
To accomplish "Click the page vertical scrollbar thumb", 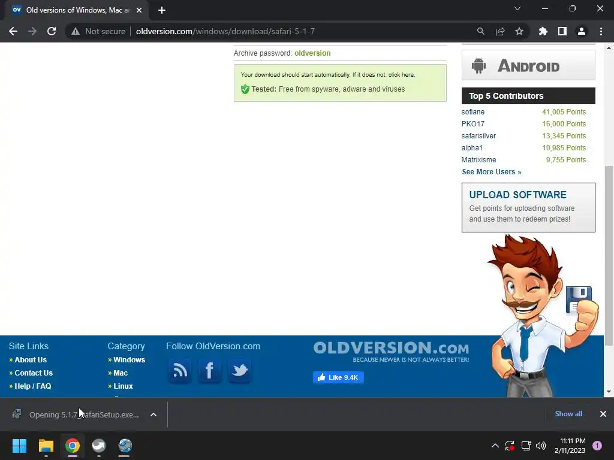I will coord(609,255).
